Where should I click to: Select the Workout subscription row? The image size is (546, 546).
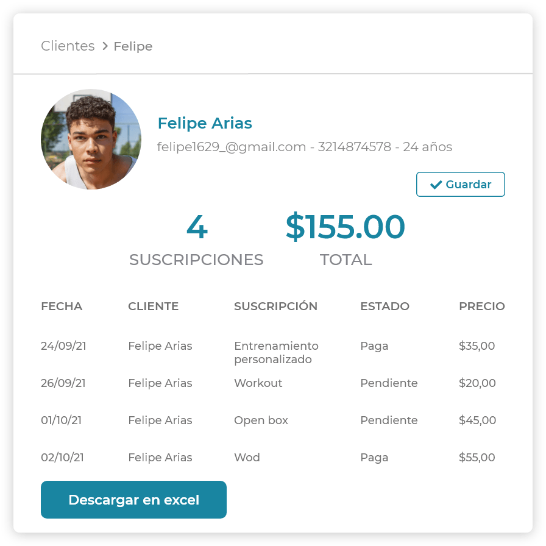tap(258, 383)
